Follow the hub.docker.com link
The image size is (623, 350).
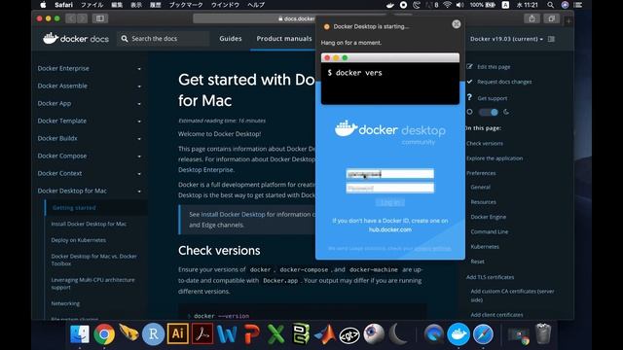click(389, 229)
